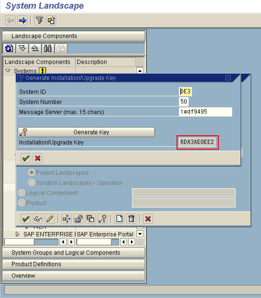Screen dimensions: 261x298
Task: Click the expand all nodes icon
Action: [22, 49]
